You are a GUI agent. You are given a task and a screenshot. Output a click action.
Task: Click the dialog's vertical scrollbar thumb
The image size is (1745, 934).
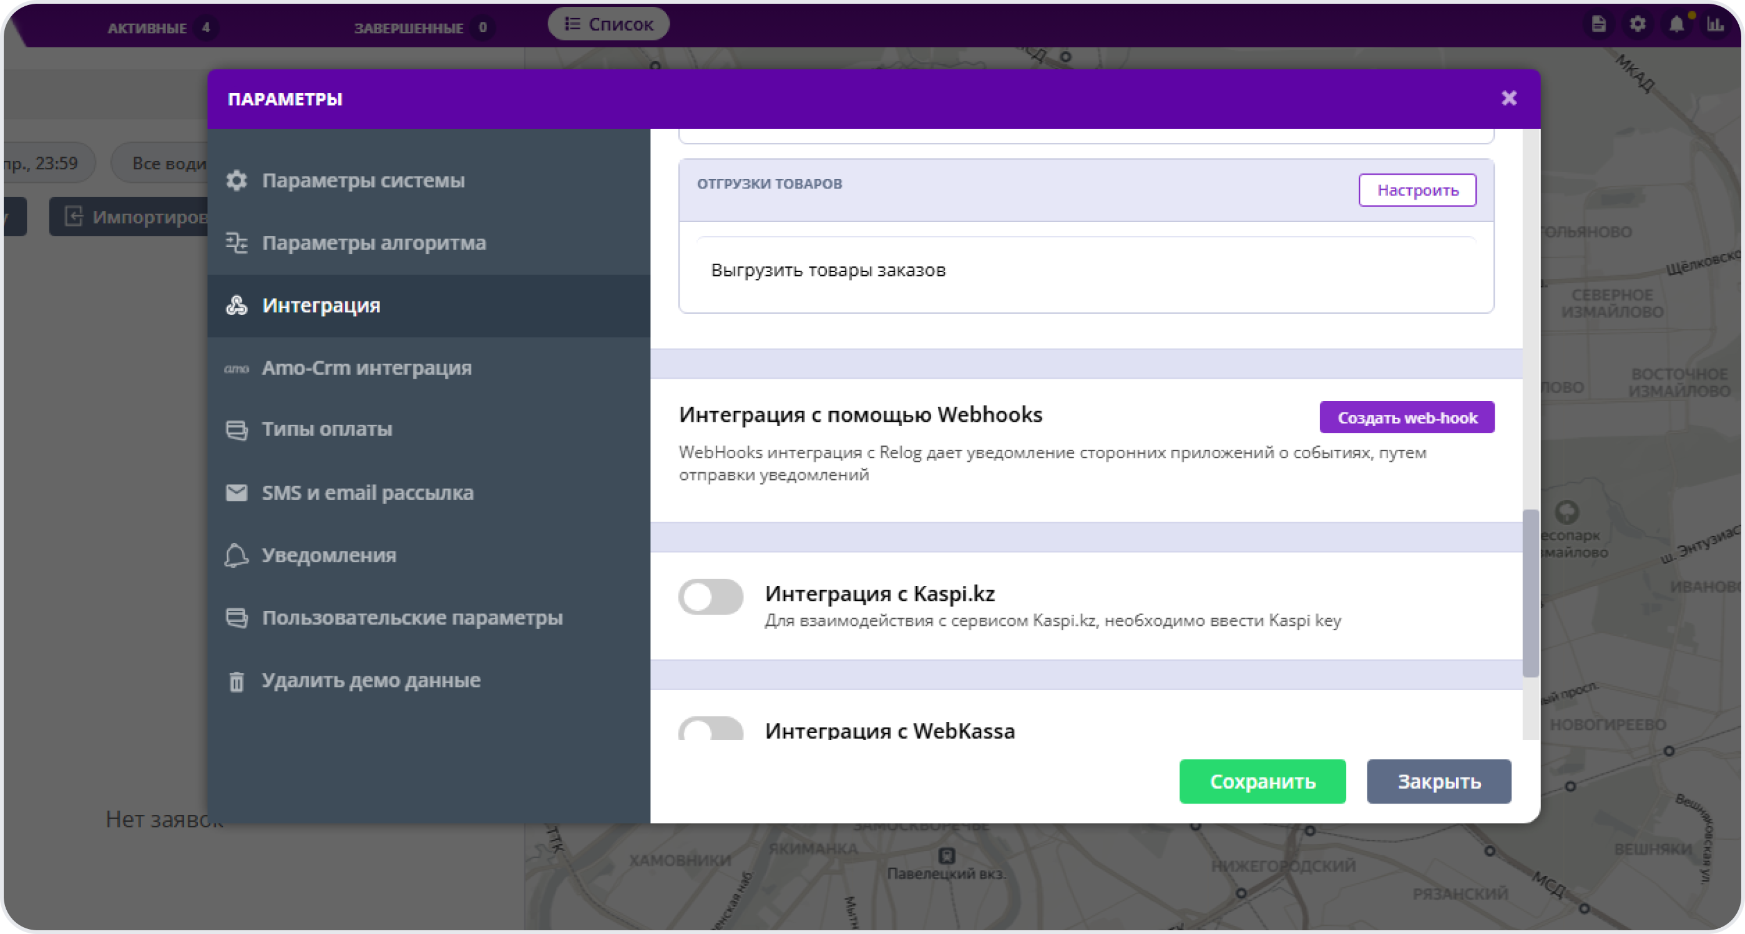(1530, 593)
